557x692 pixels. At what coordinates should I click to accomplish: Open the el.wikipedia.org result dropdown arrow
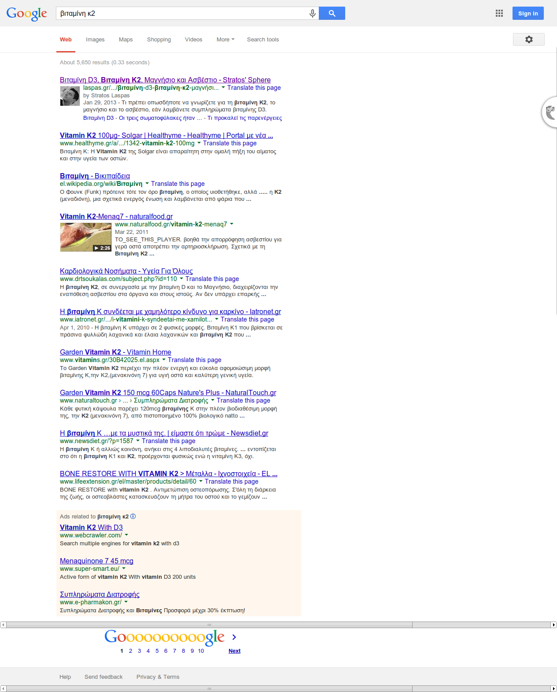coord(147,183)
